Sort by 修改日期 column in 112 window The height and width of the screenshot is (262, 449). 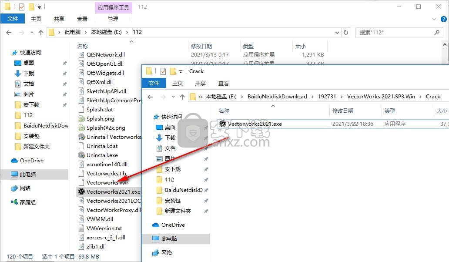(x=201, y=46)
